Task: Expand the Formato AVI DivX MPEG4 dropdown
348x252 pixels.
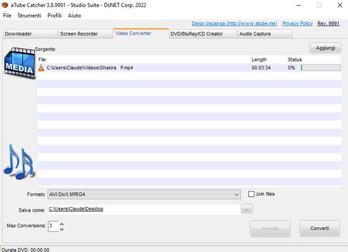Action: pyautogui.click(x=144, y=194)
